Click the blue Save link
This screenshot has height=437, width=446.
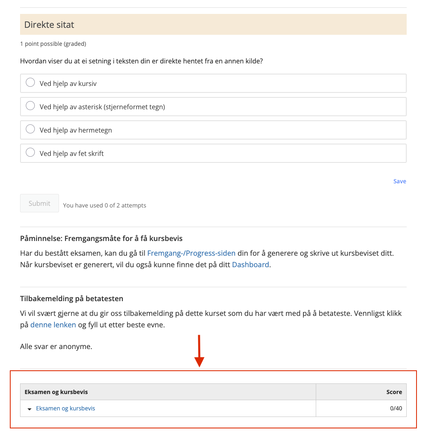[399, 181]
